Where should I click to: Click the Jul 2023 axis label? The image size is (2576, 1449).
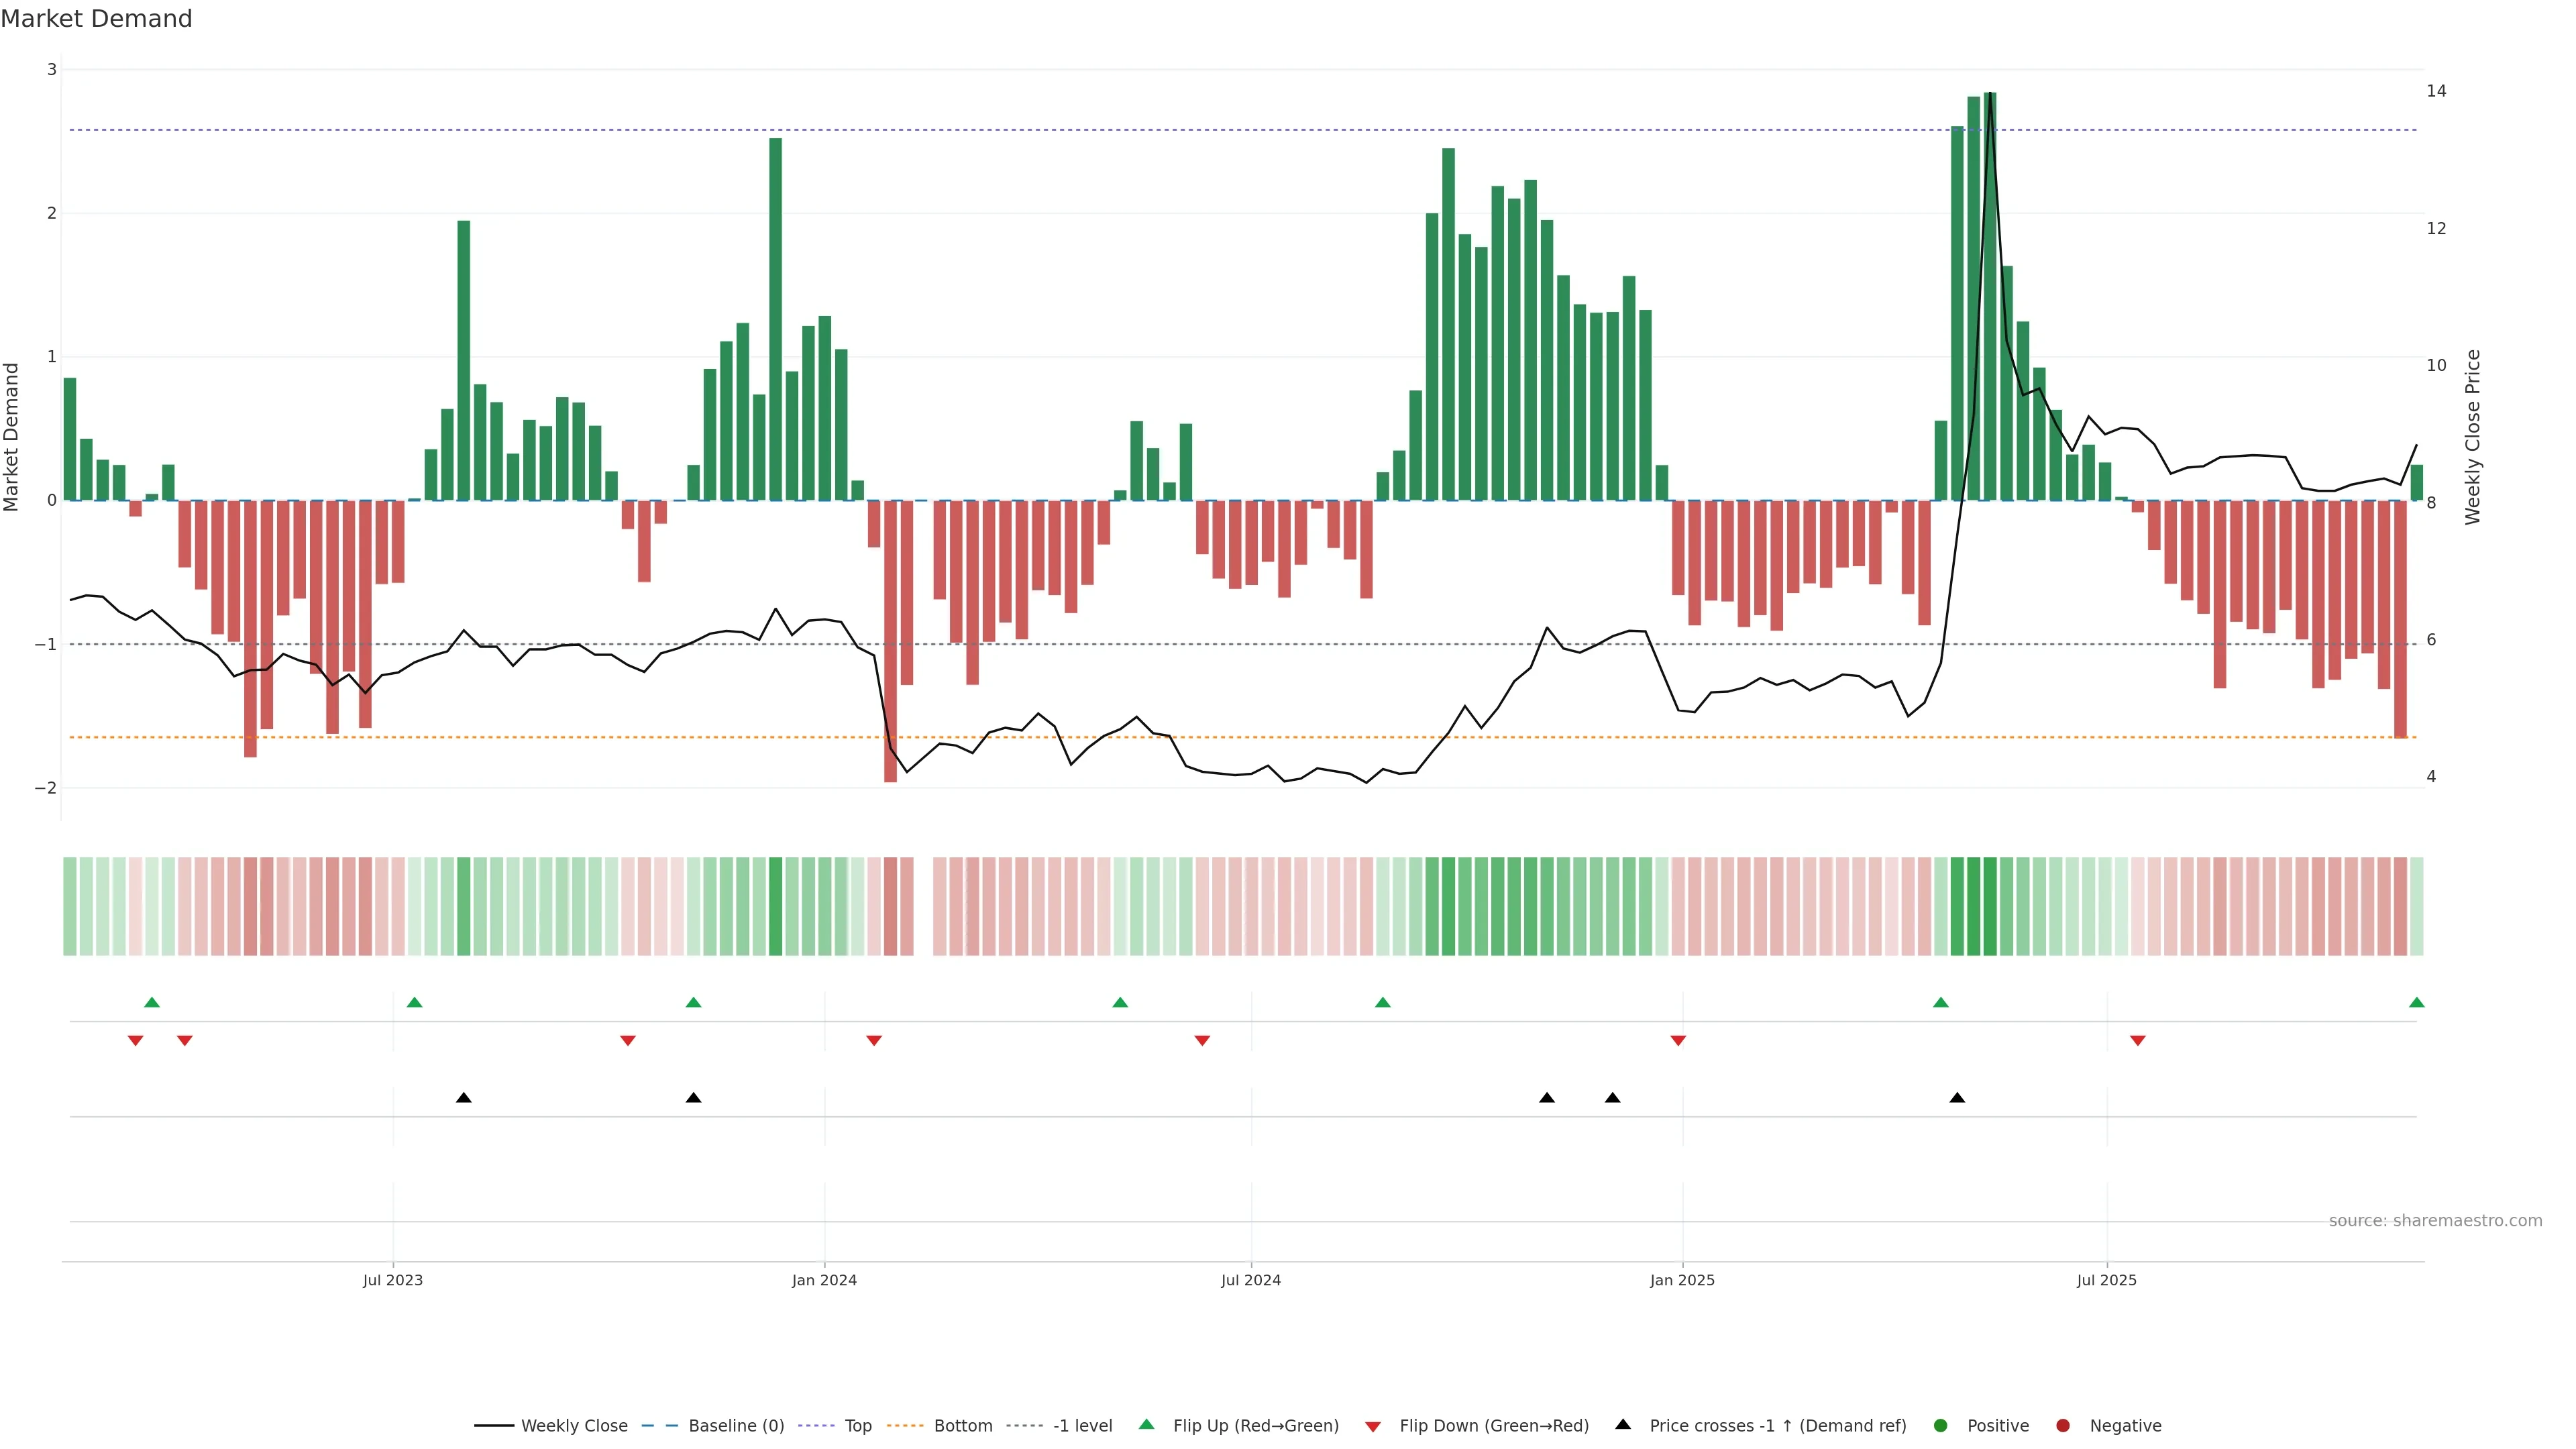click(393, 1281)
